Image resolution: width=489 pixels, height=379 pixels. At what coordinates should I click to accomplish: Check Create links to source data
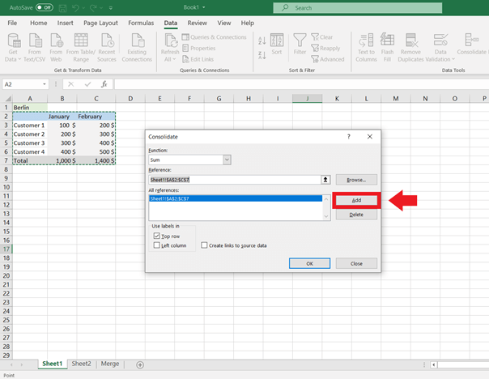point(204,245)
